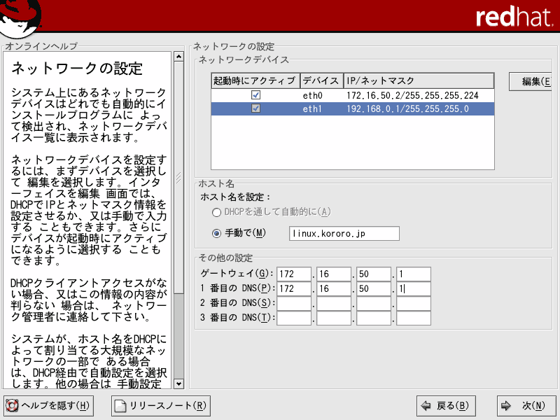
Task: Select the eth1 device name cell
Action: [x=312, y=108]
